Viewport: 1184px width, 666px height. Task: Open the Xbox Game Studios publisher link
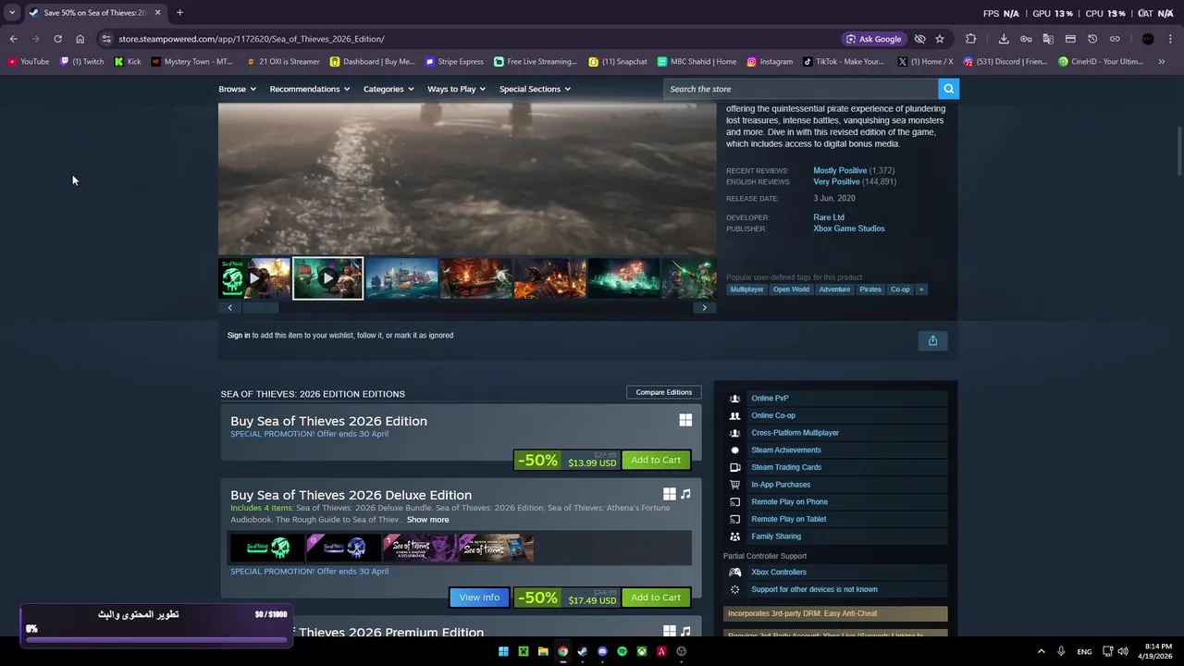click(x=849, y=228)
